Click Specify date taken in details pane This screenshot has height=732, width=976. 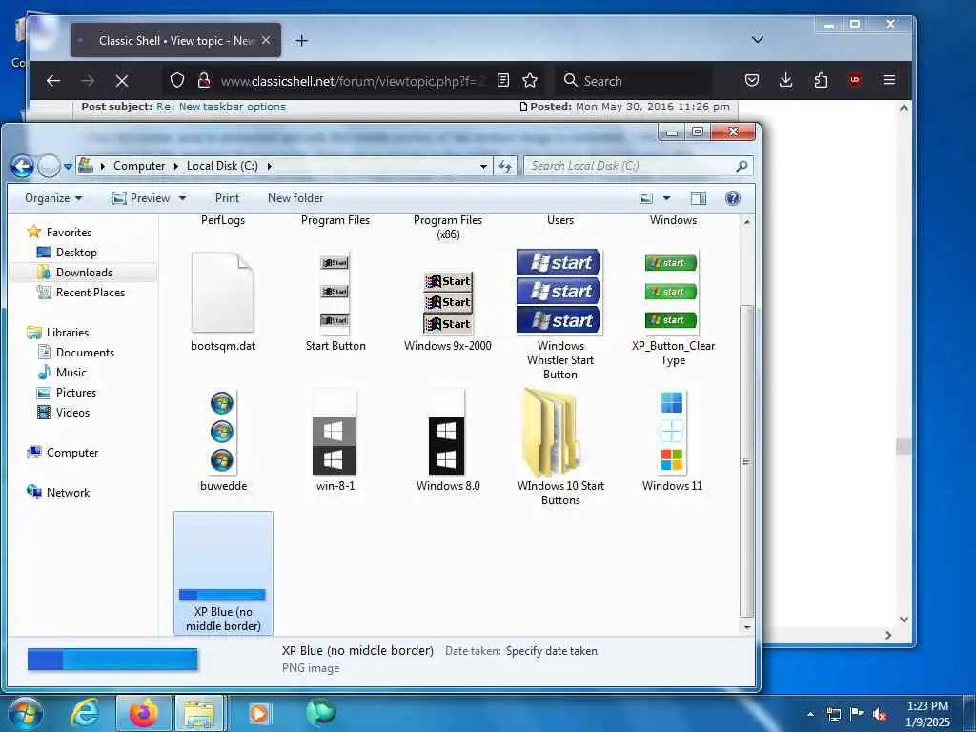[552, 651]
